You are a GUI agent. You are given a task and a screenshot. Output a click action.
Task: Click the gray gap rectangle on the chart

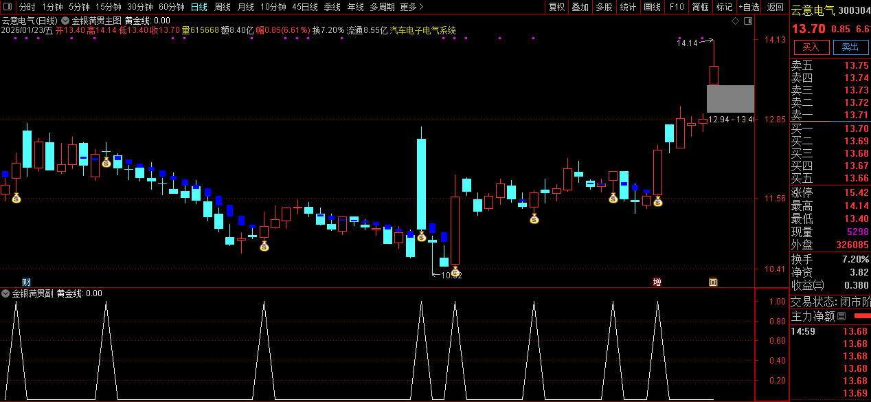coord(730,99)
